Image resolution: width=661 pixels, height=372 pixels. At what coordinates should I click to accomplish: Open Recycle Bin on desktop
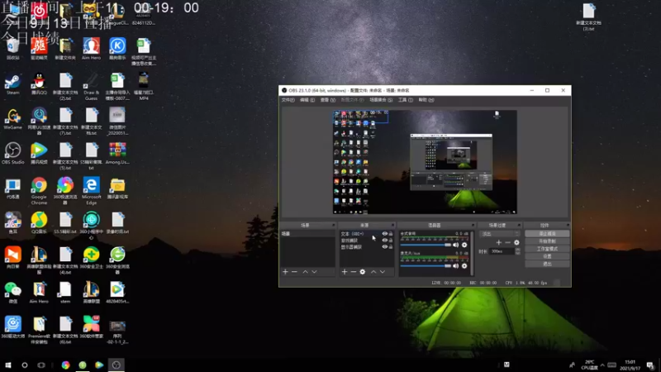click(12, 50)
